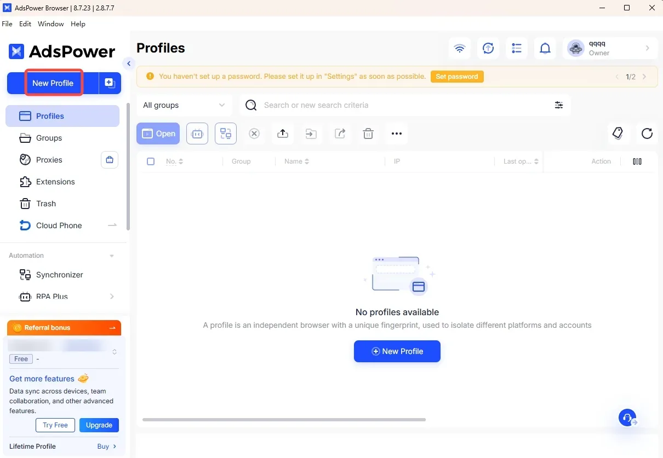Click the Group column header
The image size is (663, 458).
click(x=241, y=161)
